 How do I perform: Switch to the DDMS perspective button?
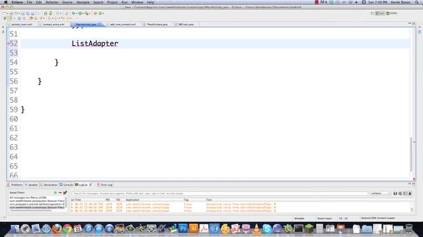[392, 13]
